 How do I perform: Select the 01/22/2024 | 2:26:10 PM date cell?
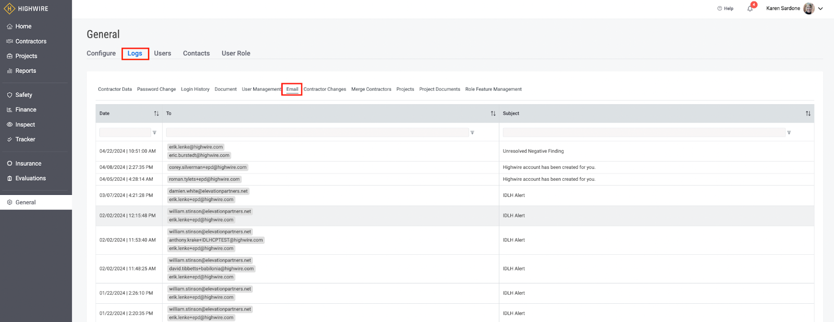126,293
